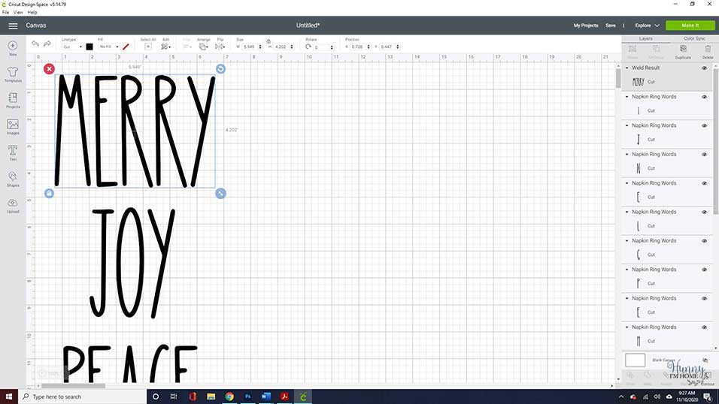Viewport: 719px width, 404px height.
Task: Adjust the X position stepper
Action: tap(369, 47)
